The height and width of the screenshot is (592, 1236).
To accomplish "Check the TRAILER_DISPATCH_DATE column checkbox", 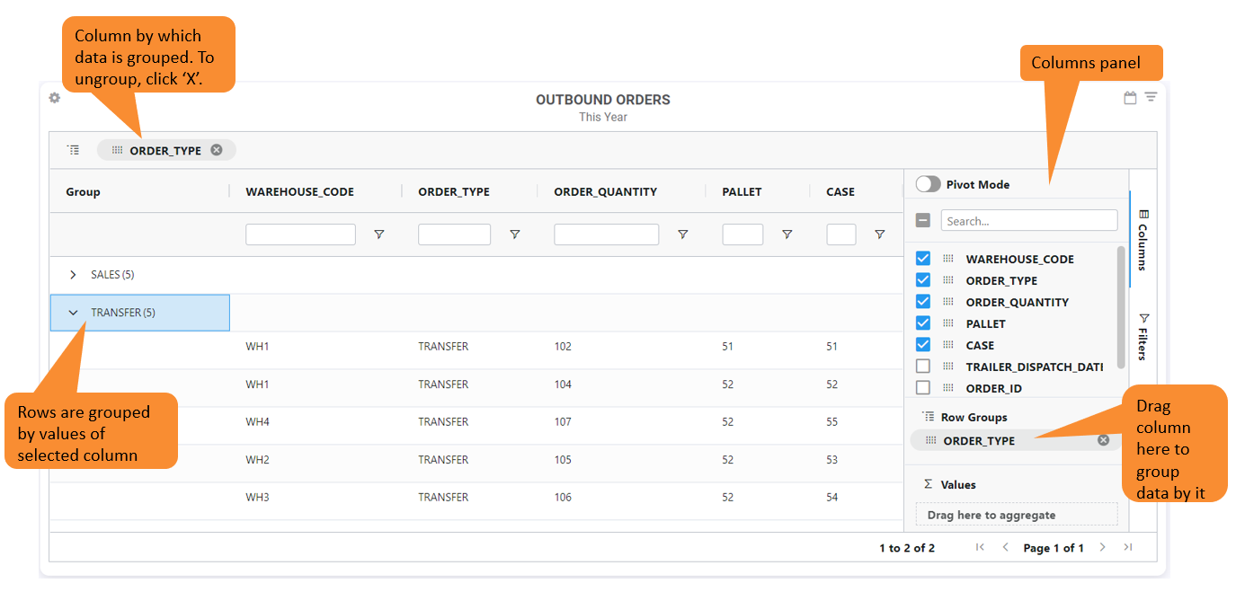I will (x=923, y=367).
